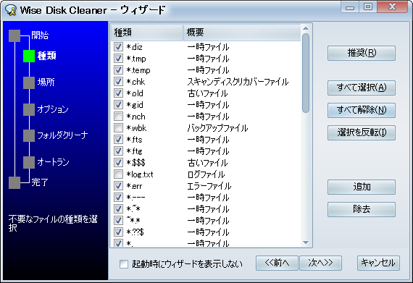413x283 pixels.
Task: Toggle the *.??$ checkbox
Action: coord(118,232)
